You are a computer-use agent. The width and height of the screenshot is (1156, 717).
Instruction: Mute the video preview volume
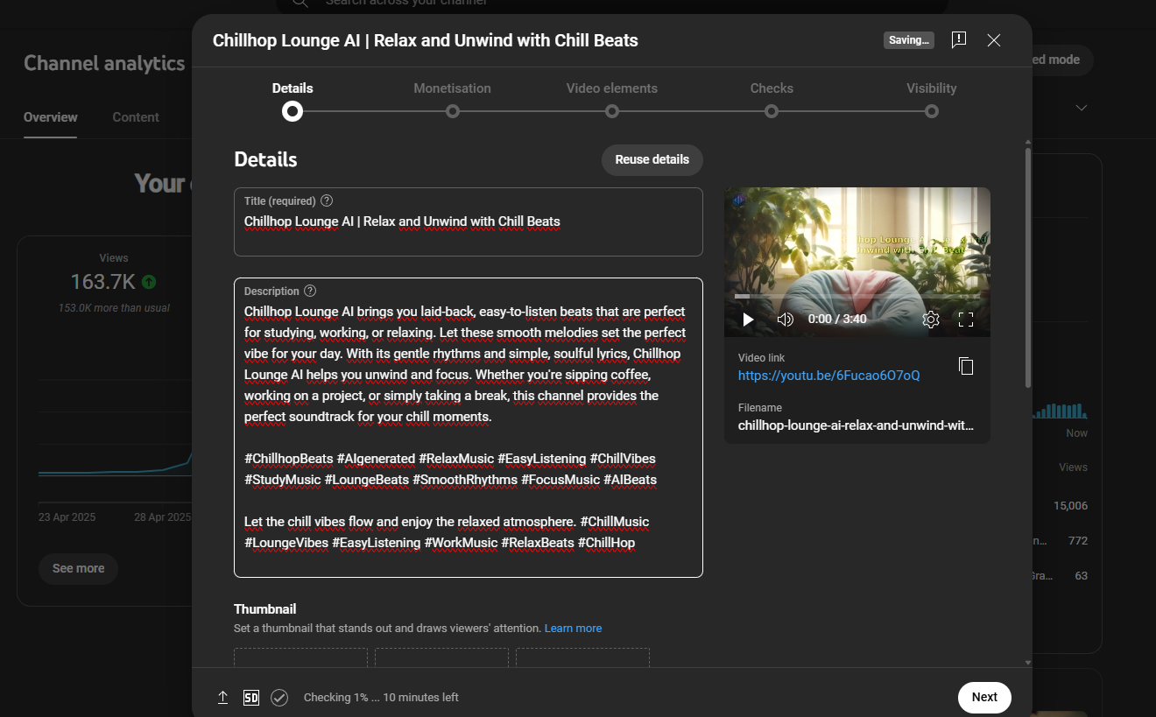786,320
